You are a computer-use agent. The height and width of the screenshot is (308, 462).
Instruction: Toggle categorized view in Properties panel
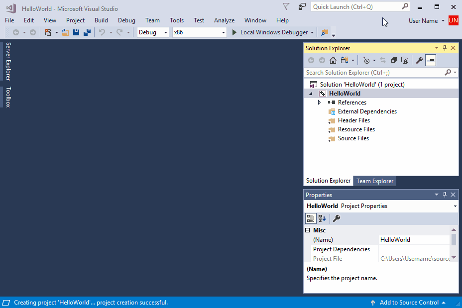(x=310, y=218)
